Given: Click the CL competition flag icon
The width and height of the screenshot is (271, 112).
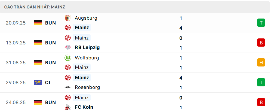Looking at the screenshot, I should click(38, 82).
